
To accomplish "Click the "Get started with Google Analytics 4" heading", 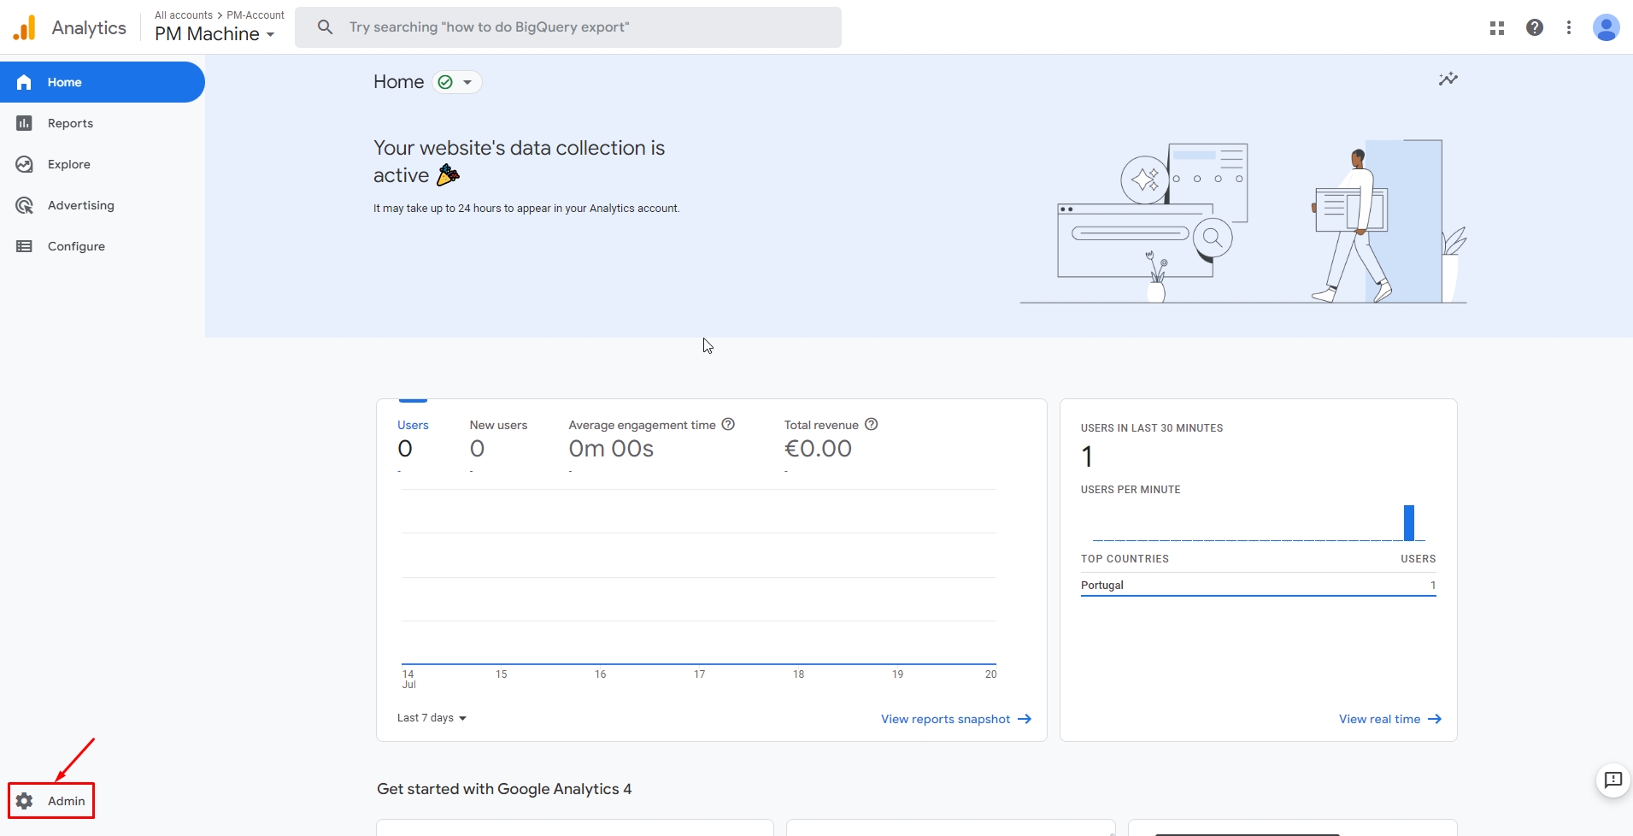I will 504,789.
